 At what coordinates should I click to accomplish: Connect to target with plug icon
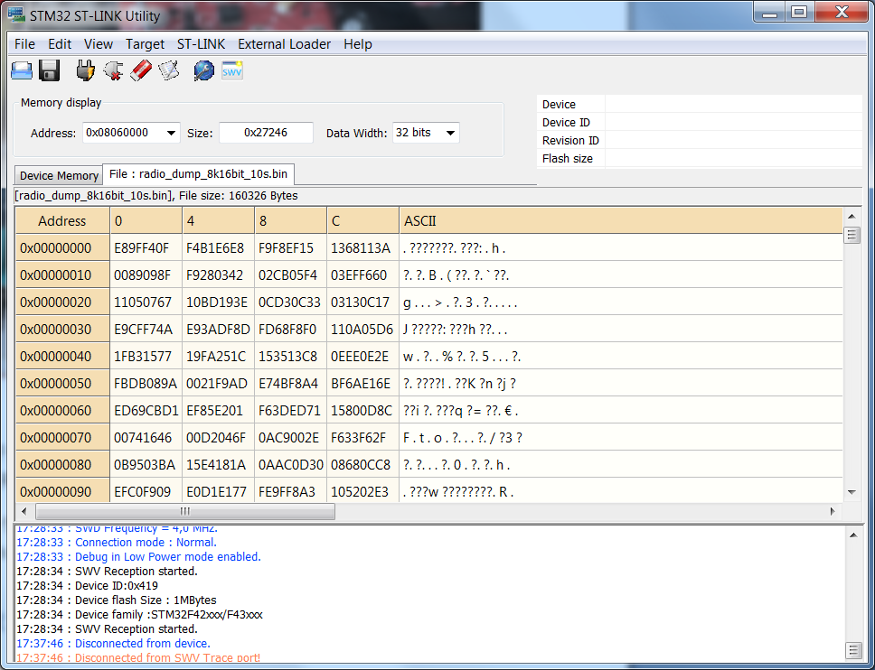pos(85,71)
